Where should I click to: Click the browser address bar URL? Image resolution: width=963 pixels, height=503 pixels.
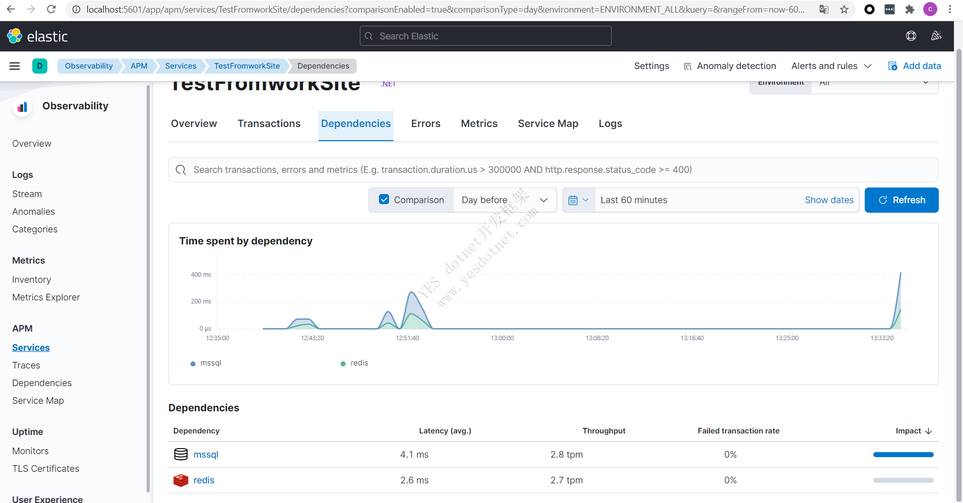(445, 9)
